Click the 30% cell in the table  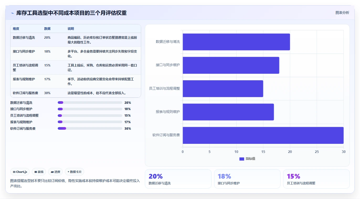(x=47, y=93)
